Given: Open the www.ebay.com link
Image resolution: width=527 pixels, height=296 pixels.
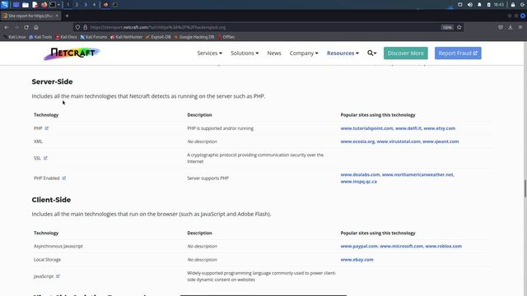Looking at the screenshot, I should click(357, 260).
